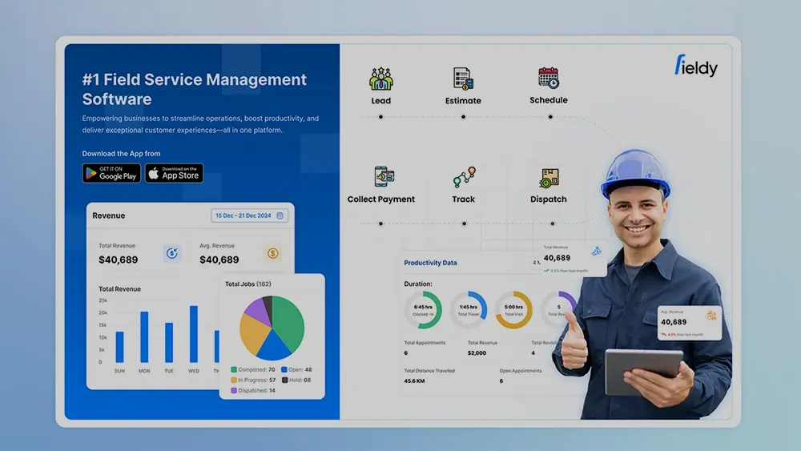Screen dimensions: 801x451
Task: Click the $40,689 Total Revenue value
Action: (x=118, y=260)
